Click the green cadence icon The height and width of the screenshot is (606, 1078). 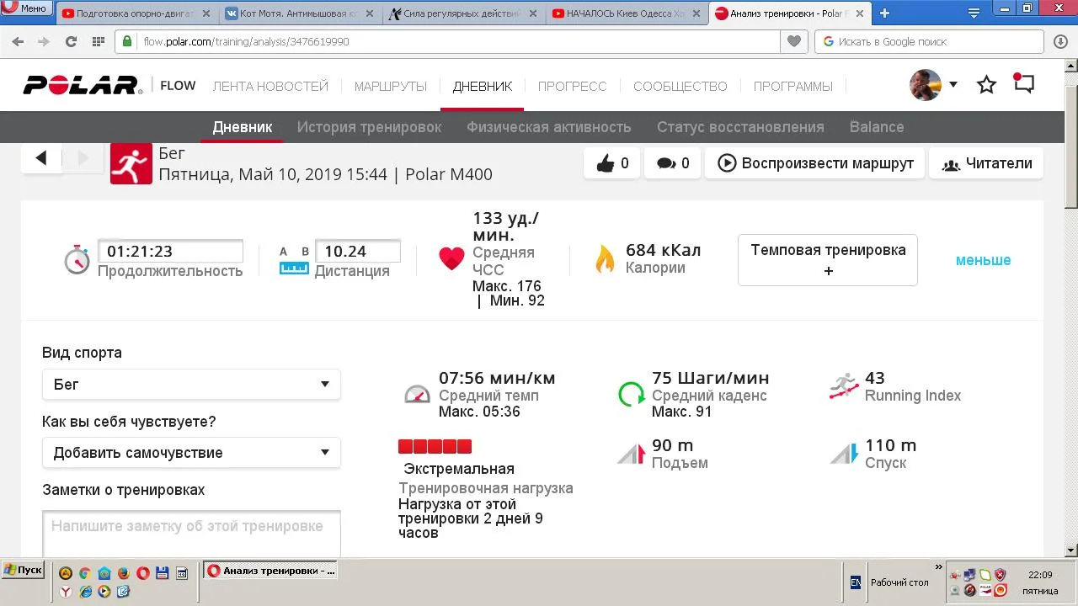coord(631,394)
